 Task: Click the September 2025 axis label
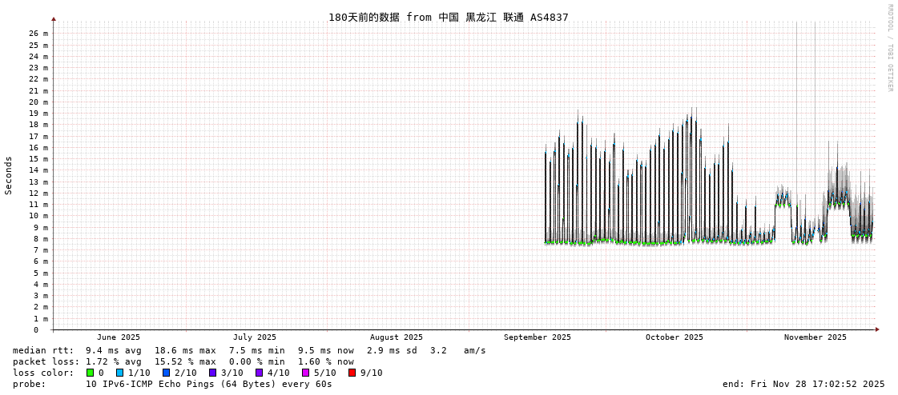coord(537,337)
